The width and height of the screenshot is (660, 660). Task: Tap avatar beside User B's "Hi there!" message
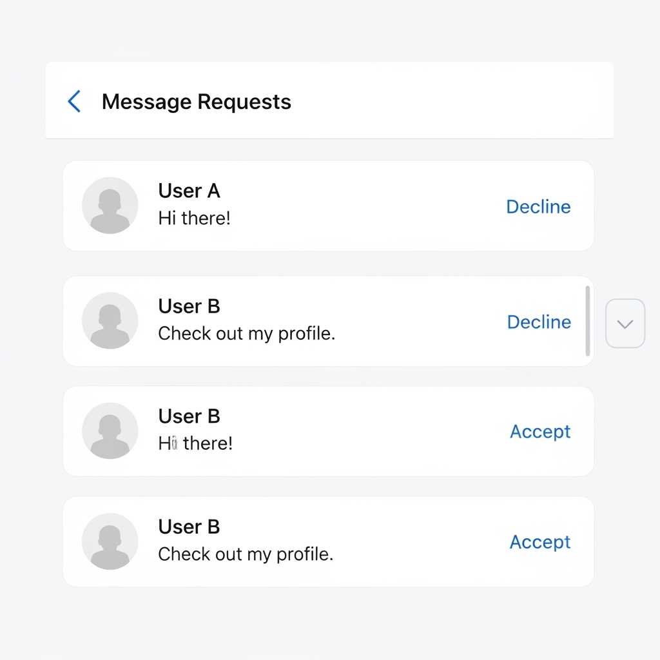click(x=110, y=431)
